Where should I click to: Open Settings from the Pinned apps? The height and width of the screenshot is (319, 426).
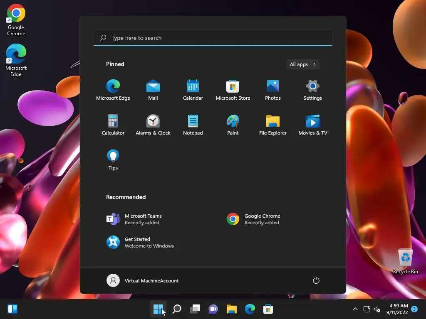click(x=313, y=90)
